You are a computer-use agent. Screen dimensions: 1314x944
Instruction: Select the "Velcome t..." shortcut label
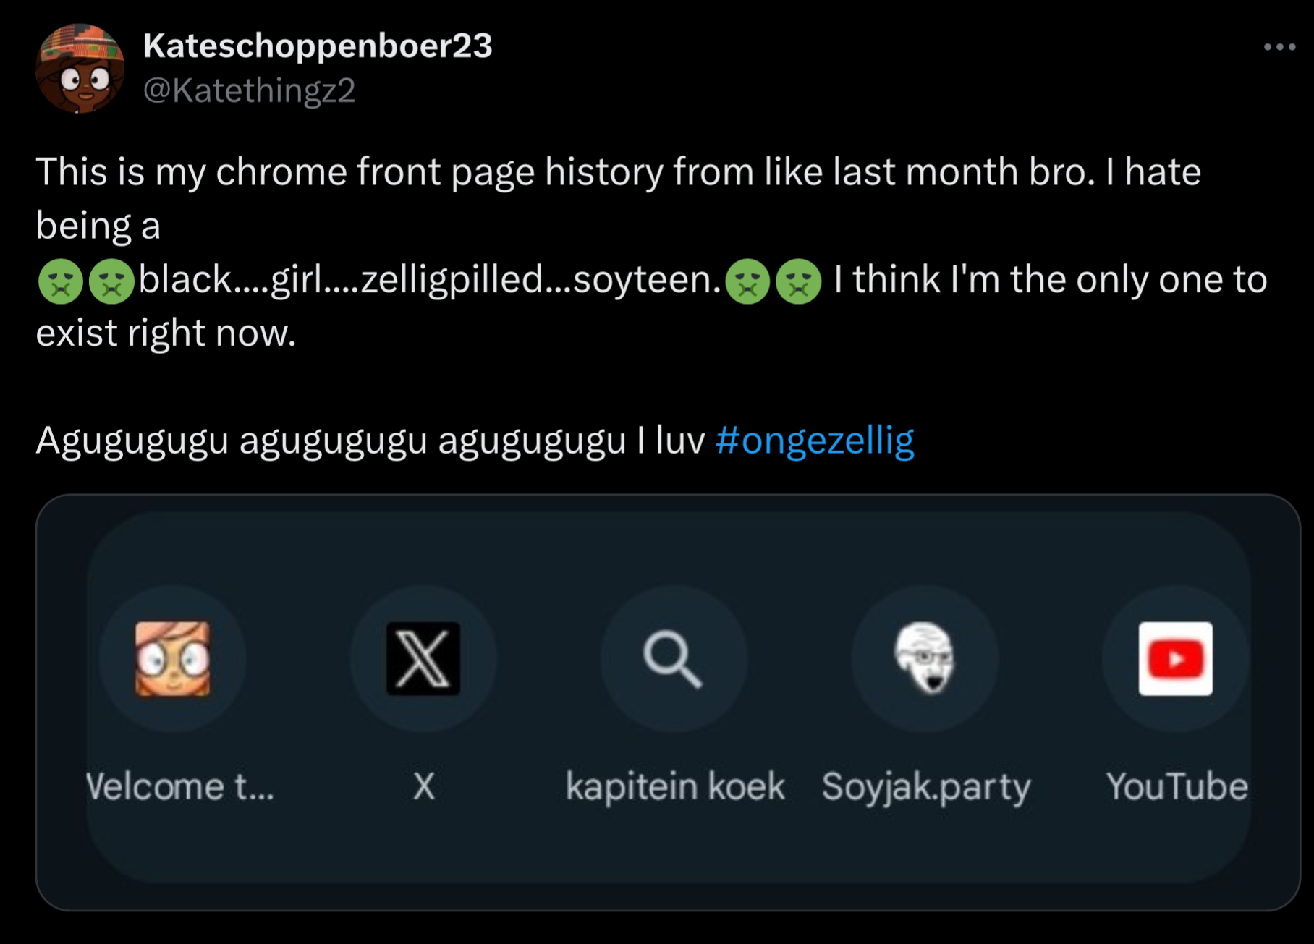point(180,786)
